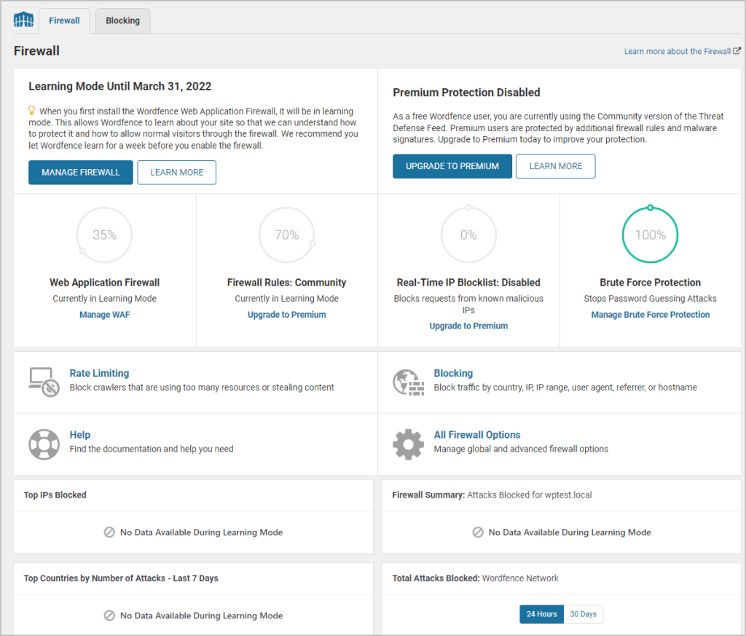Open the Help lifebuoy icon
This screenshot has width=746, height=636.
point(44,444)
